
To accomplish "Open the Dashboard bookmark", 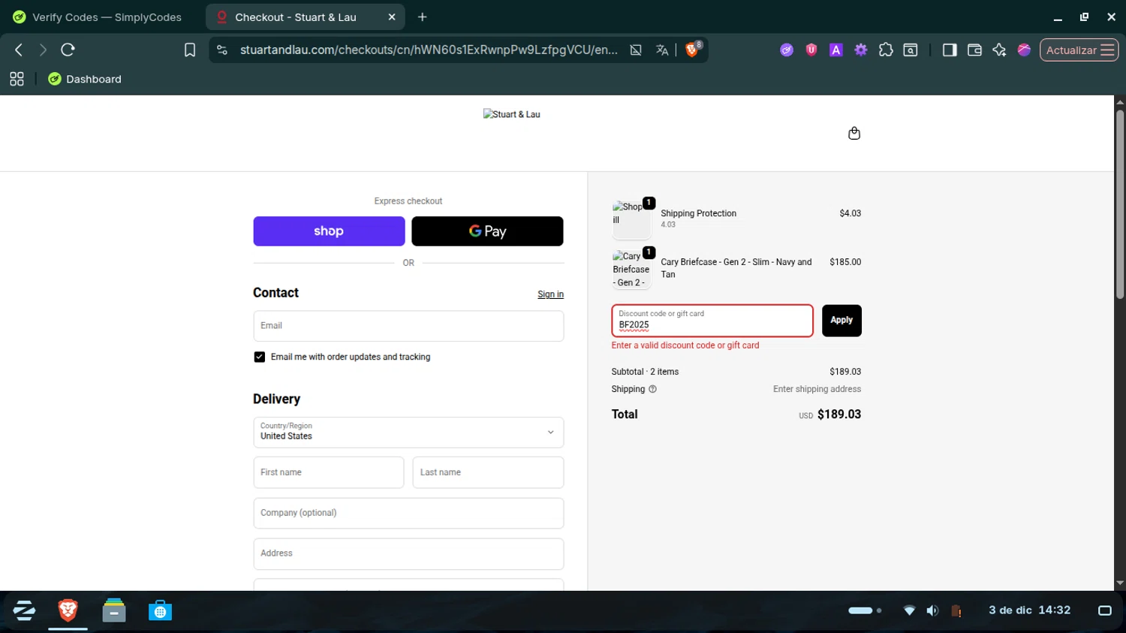I will click(85, 79).
